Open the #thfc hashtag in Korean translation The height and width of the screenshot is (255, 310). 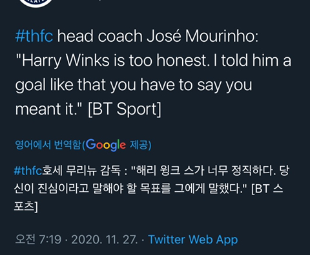click(x=28, y=171)
